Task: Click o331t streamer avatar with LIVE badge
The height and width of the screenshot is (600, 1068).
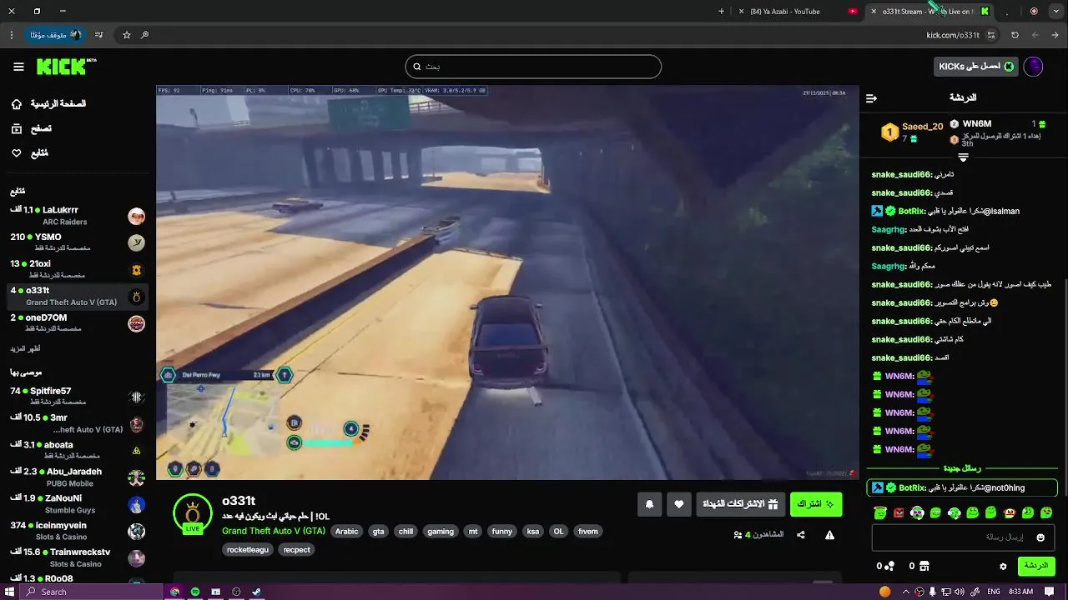Action: [193, 514]
